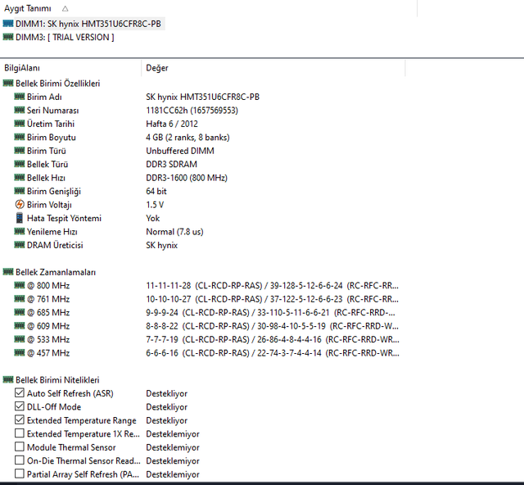The width and height of the screenshot is (524, 485).
Task: Click the Bellek Hızı row icon
Action: [20, 178]
